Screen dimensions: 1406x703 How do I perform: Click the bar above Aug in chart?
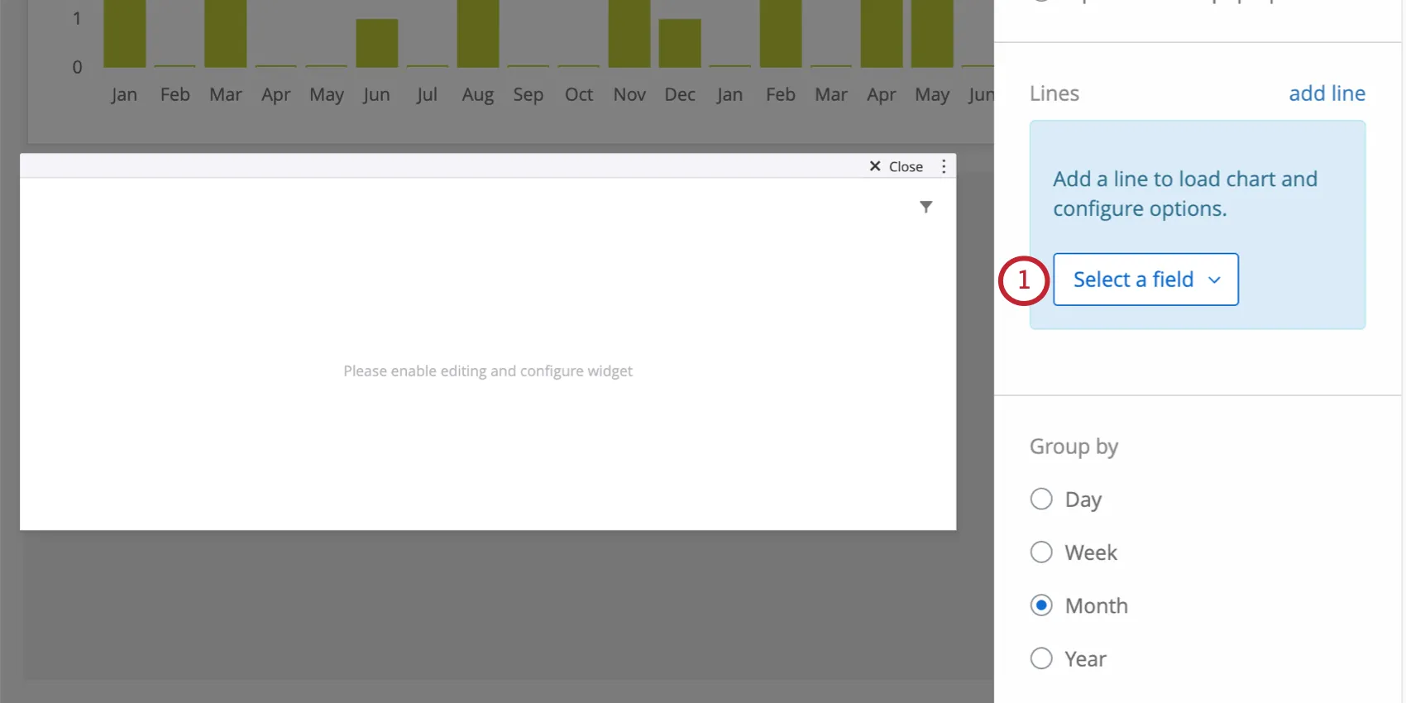coord(478,33)
